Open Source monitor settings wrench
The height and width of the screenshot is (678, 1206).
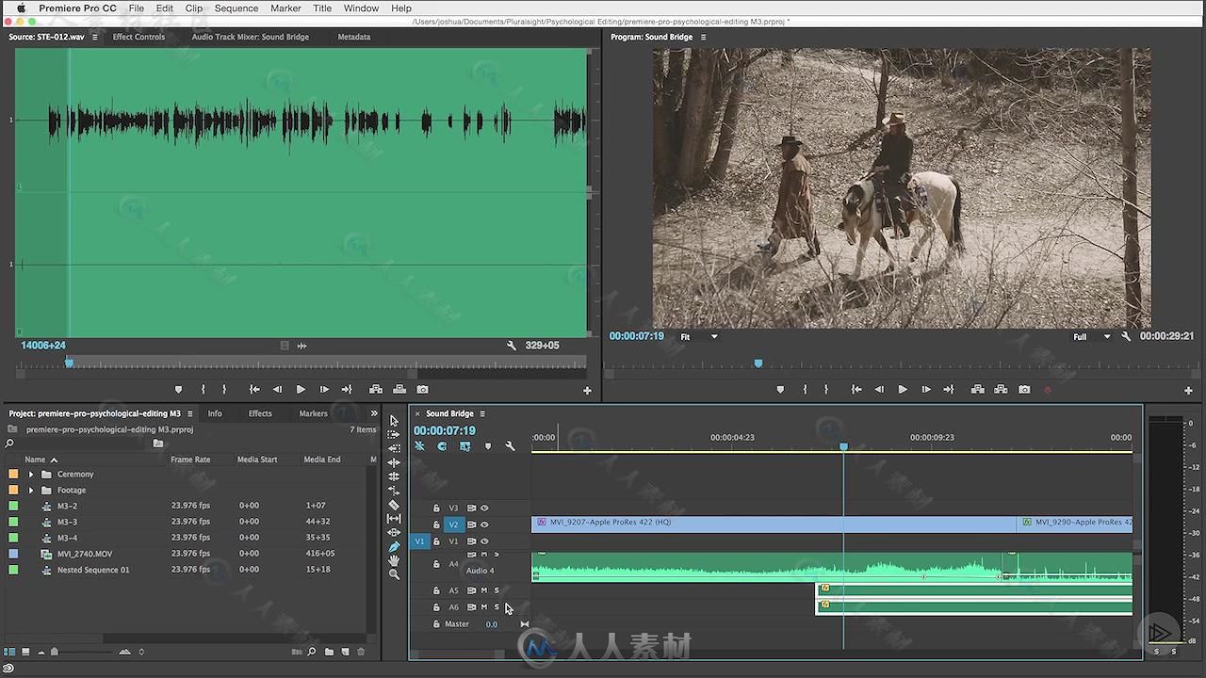[x=512, y=346]
